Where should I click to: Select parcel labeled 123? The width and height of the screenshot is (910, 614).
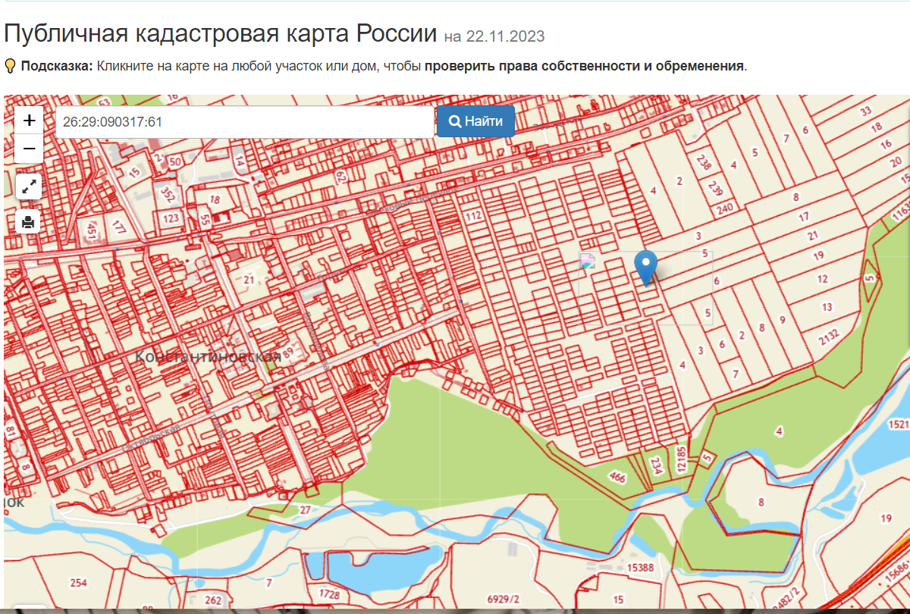tap(171, 219)
